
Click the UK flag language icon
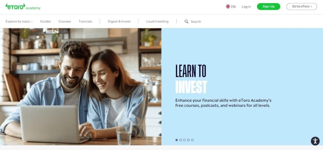click(x=228, y=6)
